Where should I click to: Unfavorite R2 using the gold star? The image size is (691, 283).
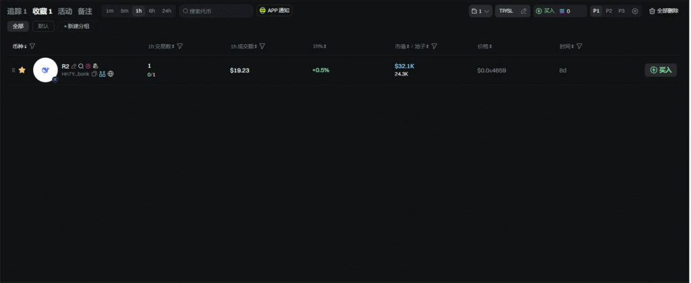pyautogui.click(x=22, y=70)
